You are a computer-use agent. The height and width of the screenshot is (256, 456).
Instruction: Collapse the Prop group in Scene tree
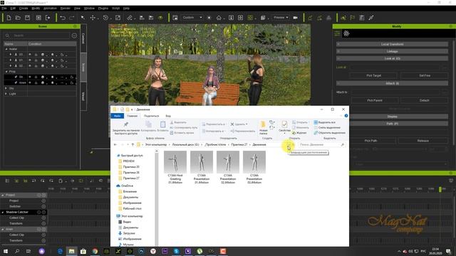(x=6, y=71)
